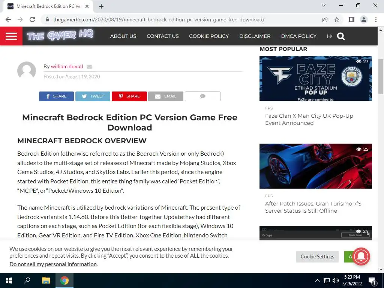Click the browser back arrow
Screen dimensions: 384x288
[x=8, y=19]
